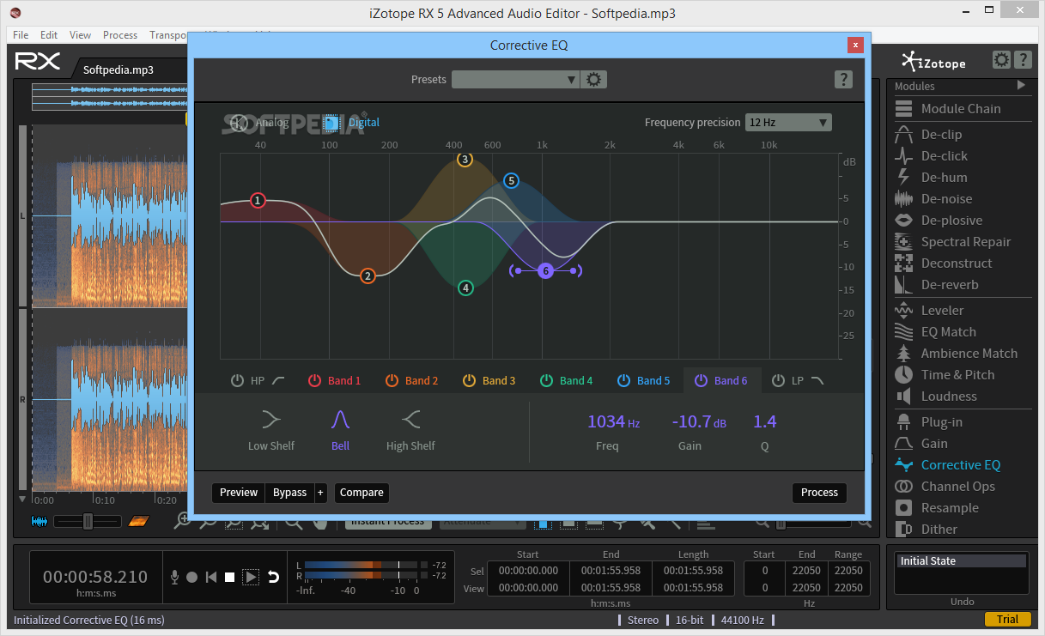
Task: Select the High Shelf filter shape
Action: tap(410, 429)
